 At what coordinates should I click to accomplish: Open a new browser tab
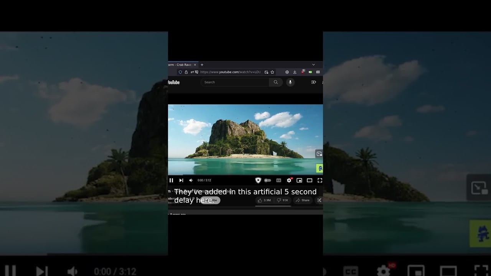202,65
